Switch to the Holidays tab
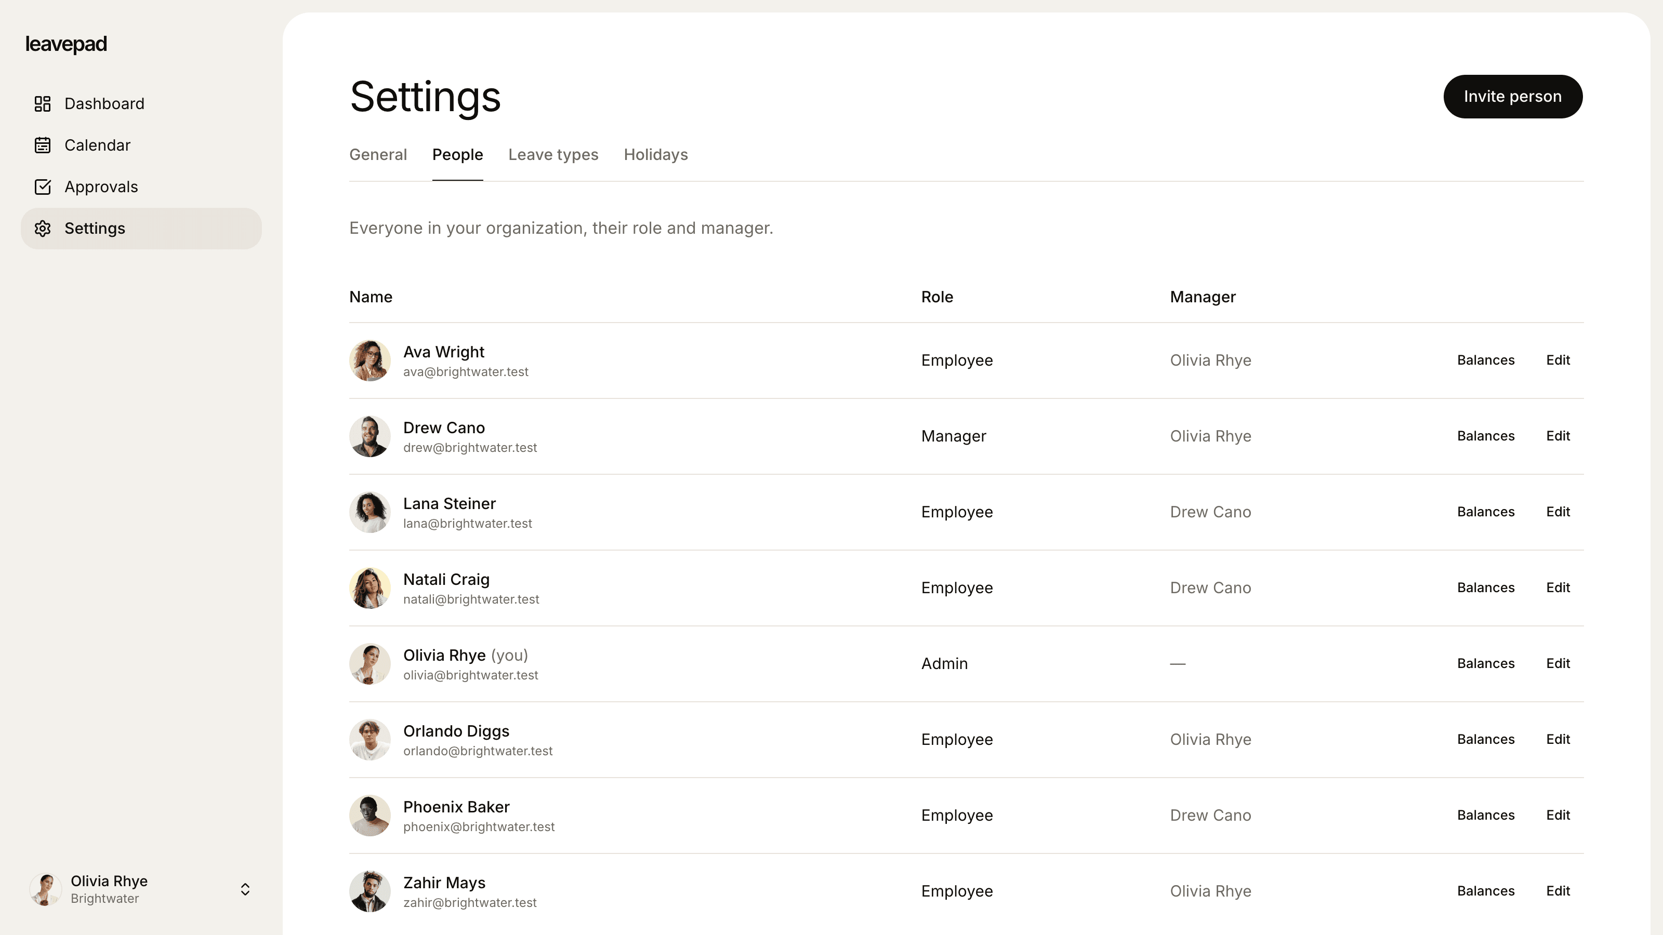The image size is (1663, 935). coord(656,155)
